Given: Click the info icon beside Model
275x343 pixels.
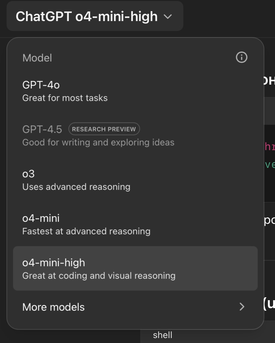Looking at the screenshot, I should click(x=241, y=58).
